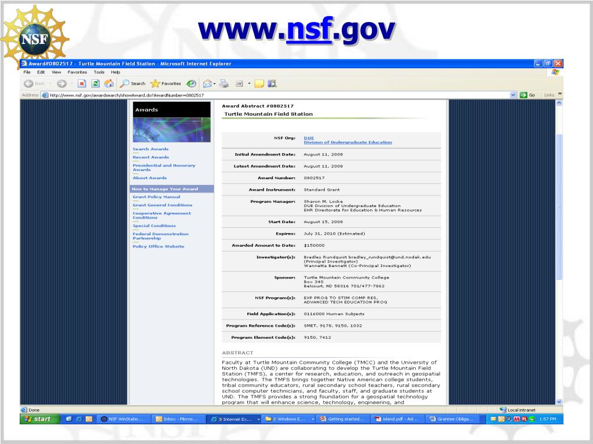Image resolution: width=593 pixels, height=444 pixels.
Task: Click the red M system tray icon
Action: 517,419
